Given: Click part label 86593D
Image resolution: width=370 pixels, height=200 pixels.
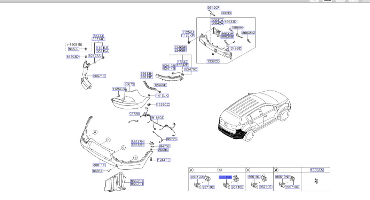Looking at the screenshot, I should coord(73,57).
